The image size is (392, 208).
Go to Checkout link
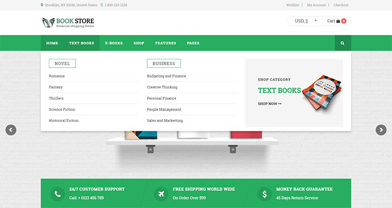(x=341, y=5)
